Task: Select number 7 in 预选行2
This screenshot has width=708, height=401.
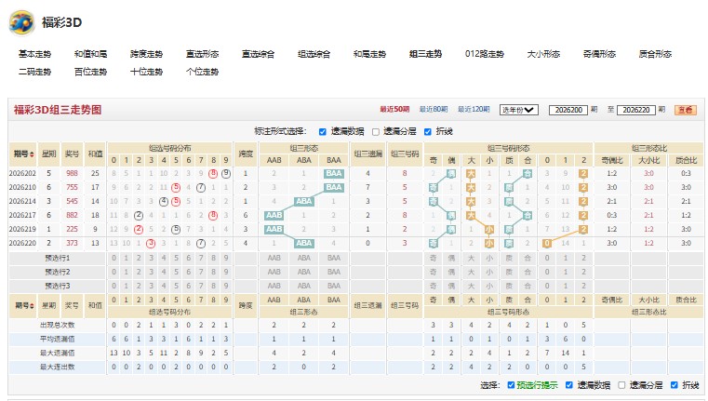Action: (201, 272)
